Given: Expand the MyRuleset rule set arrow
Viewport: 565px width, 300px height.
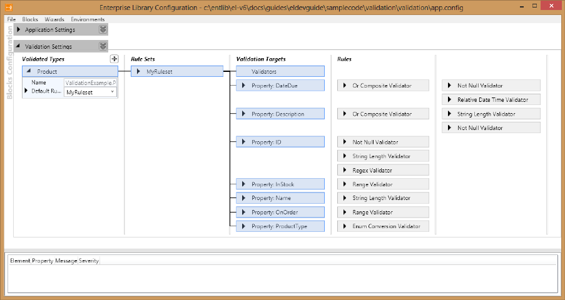Looking at the screenshot, I should coord(138,72).
